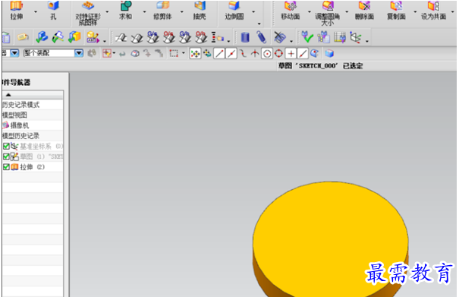
Task: Click the 调整圆角大小 resize blend tool
Action: pos(328,13)
